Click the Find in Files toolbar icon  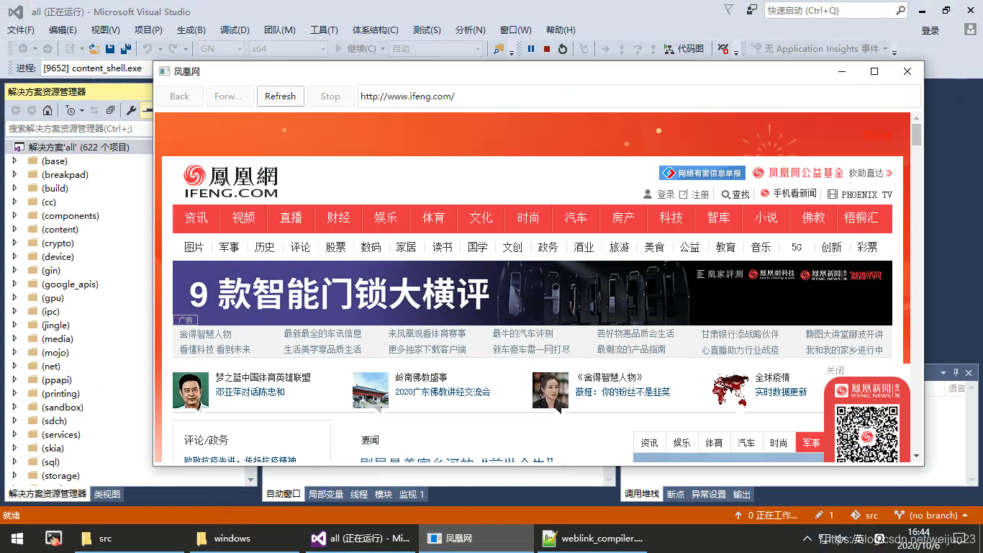[499, 49]
